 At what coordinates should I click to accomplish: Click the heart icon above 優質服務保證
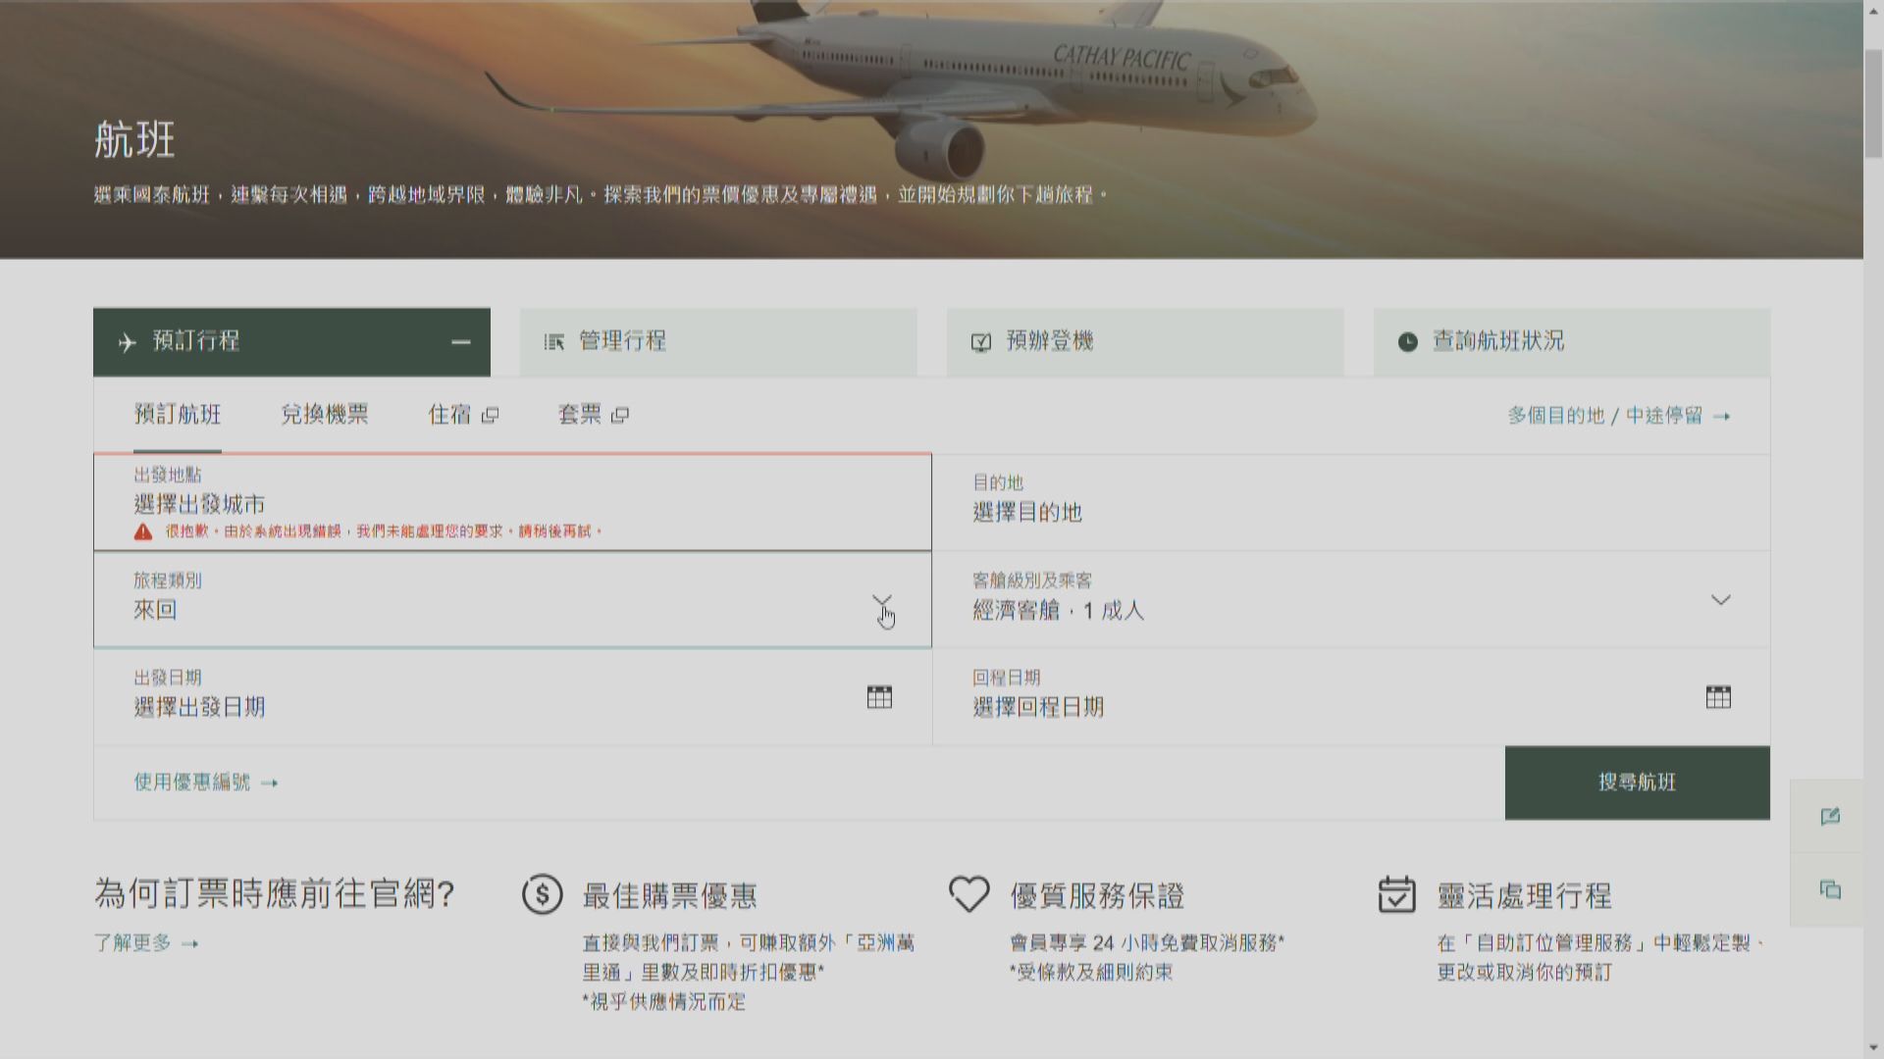[968, 892]
